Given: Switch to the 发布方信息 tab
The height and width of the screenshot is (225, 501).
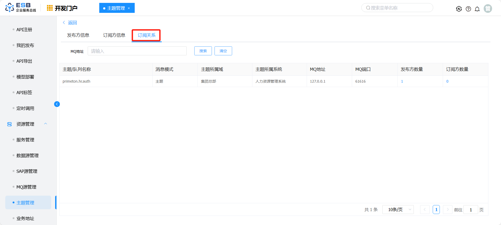Looking at the screenshot, I should tap(78, 35).
